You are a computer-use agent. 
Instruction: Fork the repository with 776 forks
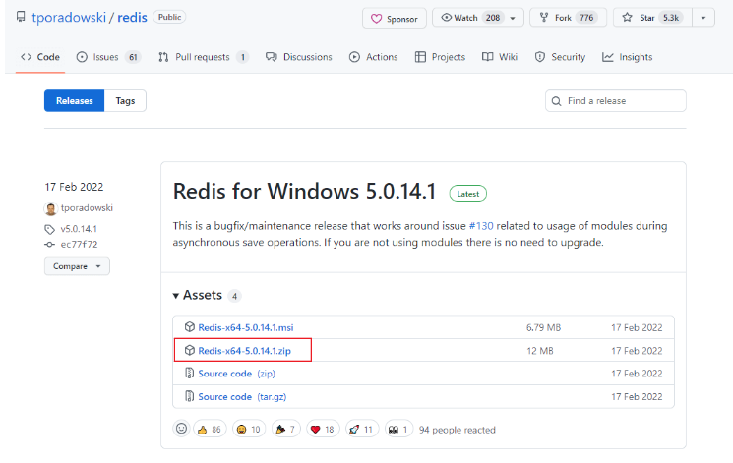coord(568,18)
